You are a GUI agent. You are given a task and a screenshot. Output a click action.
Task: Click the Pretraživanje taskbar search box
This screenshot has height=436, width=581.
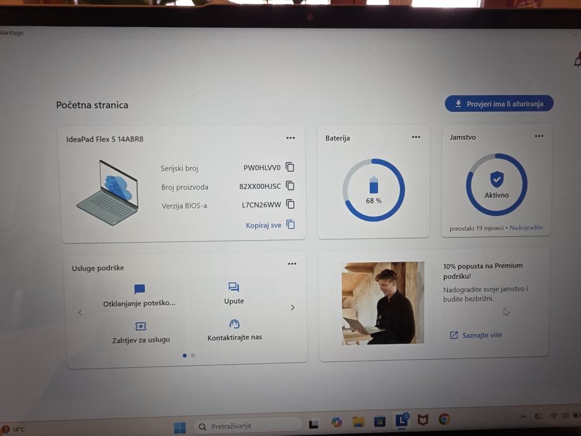[x=247, y=427]
